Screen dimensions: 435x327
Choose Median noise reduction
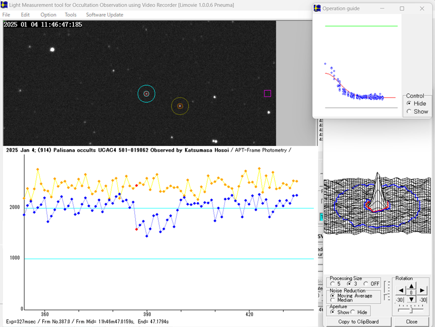[333, 300]
